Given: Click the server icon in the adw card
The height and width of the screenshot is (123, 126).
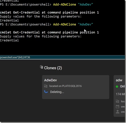Looking at the screenshot, I should (117, 101).
